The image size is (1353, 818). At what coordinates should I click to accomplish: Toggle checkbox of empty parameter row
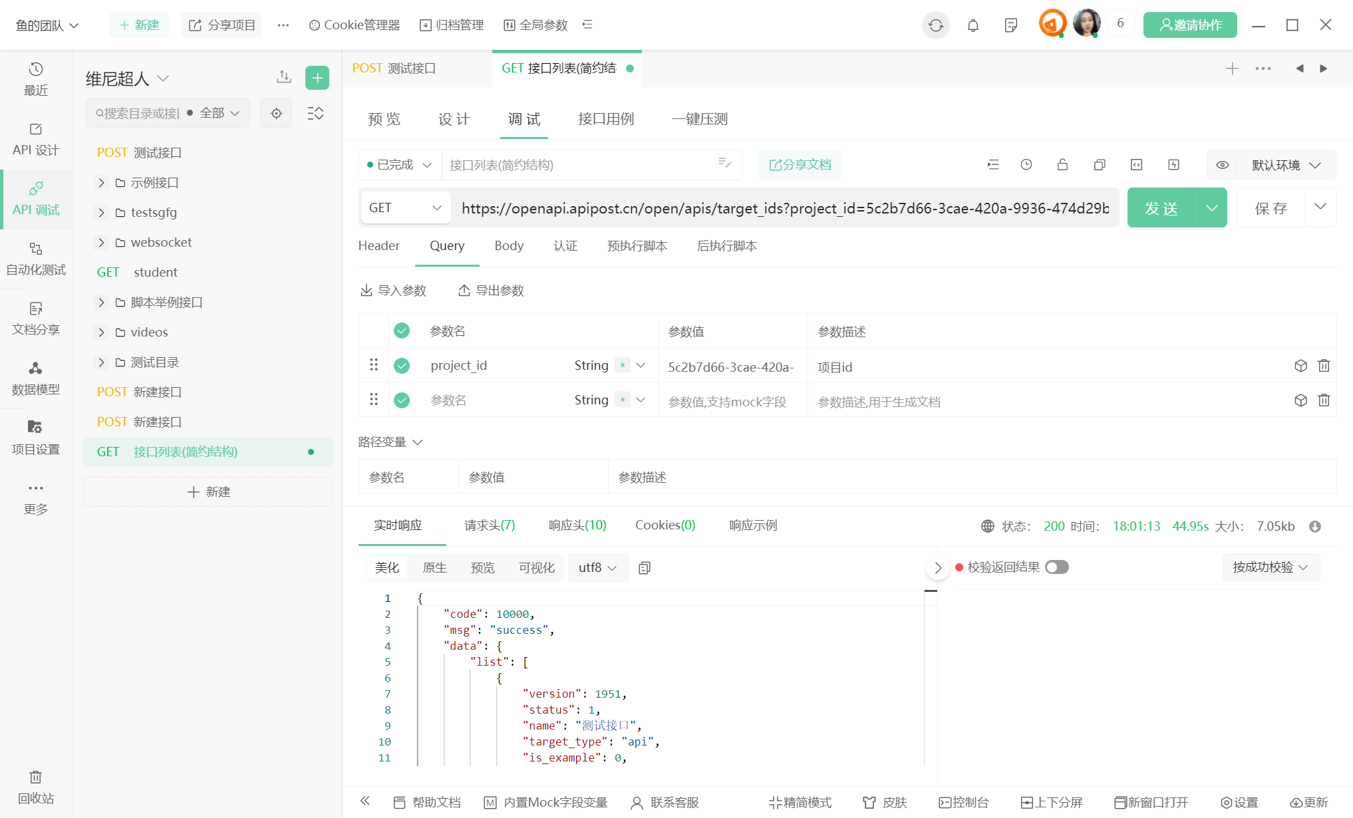point(402,400)
